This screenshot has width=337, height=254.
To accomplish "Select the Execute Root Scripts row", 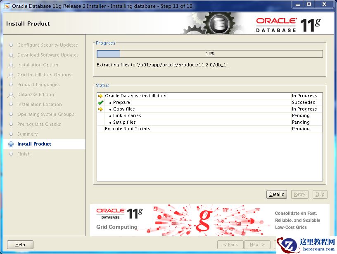I will coord(209,129).
